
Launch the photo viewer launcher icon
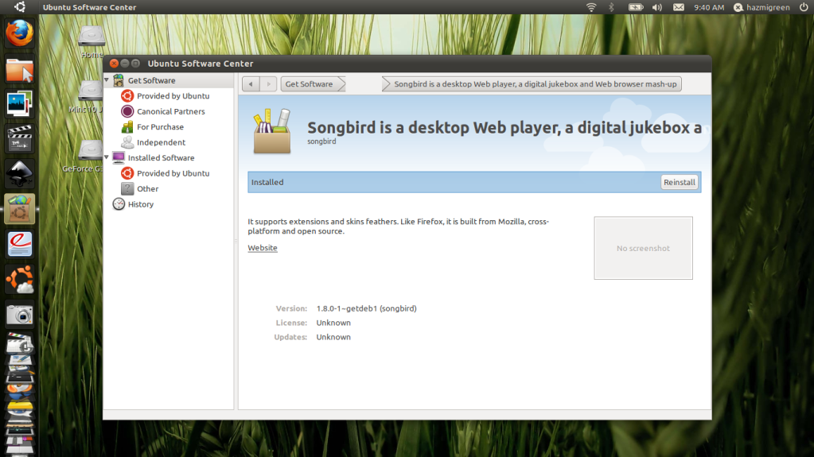click(x=19, y=104)
